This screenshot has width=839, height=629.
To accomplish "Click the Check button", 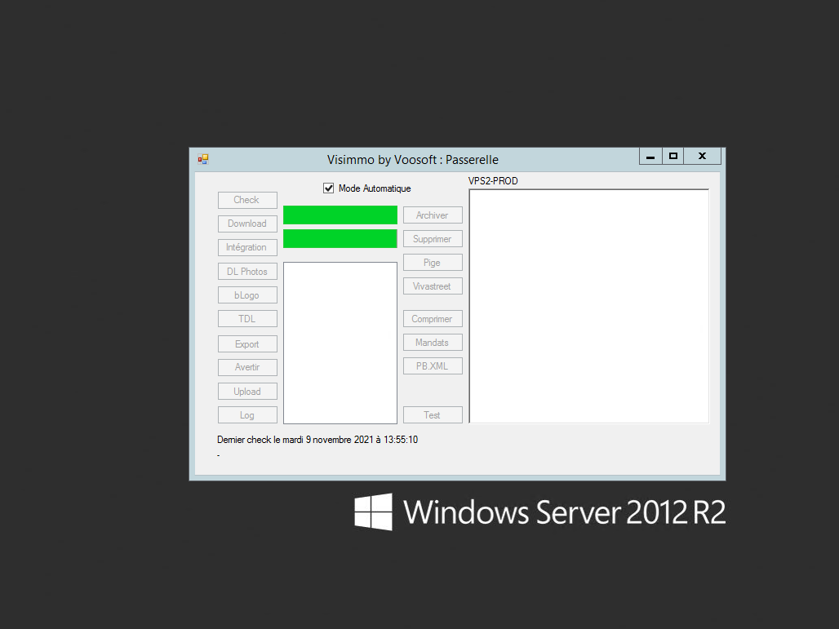I will click(x=247, y=200).
